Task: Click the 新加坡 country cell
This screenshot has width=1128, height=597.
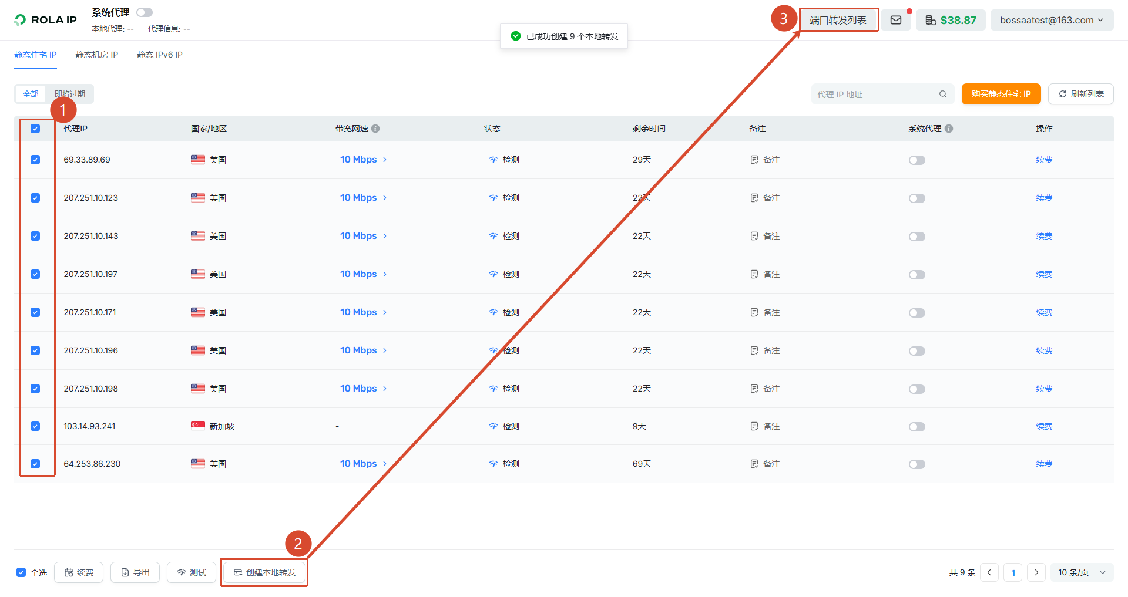Action: click(x=213, y=426)
